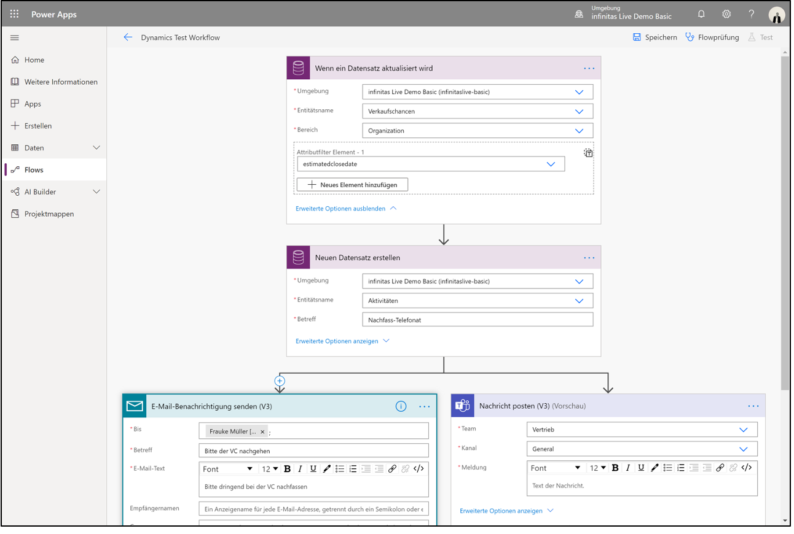Viewport: 794px width, 534px height.
Task: Open three-dot menu of Neuen Datensatz erstellen
Action: click(x=589, y=258)
